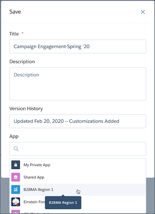Viewport: 155px width, 214px height.
Task: Click into the Description text area
Action: coord(78,84)
